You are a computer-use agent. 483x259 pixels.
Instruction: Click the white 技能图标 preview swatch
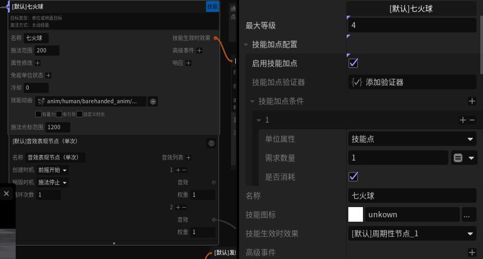pyautogui.click(x=355, y=215)
